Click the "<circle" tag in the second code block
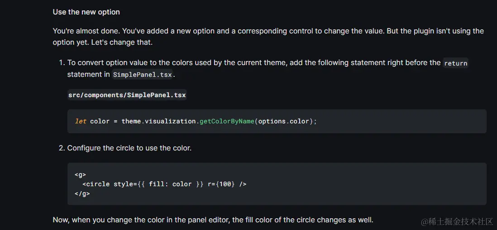 pyautogui.click(x=96, y=184)
